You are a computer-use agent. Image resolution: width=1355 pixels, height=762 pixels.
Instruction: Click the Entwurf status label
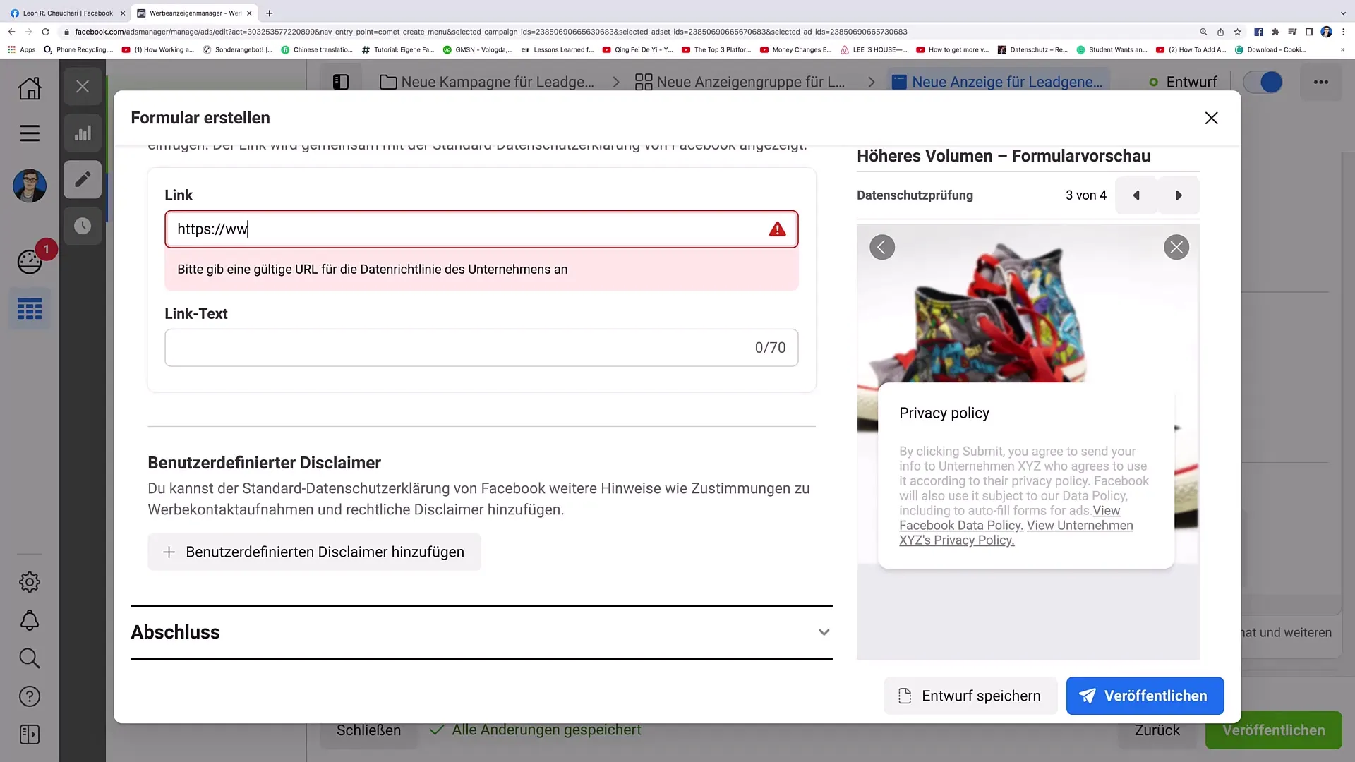pyautogui.click(x=1191, y=82)
